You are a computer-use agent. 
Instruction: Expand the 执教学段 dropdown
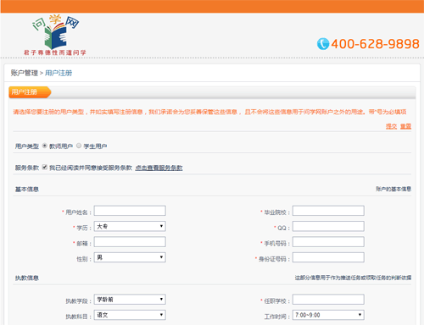coord(130,300)
